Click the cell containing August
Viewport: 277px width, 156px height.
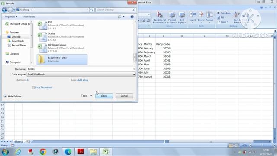[149, 77]
